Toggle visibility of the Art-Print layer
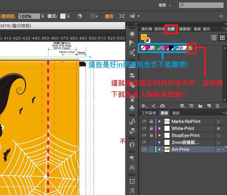Image resolution: width=227 pixels, height=195 pixels. click(144, 149)
